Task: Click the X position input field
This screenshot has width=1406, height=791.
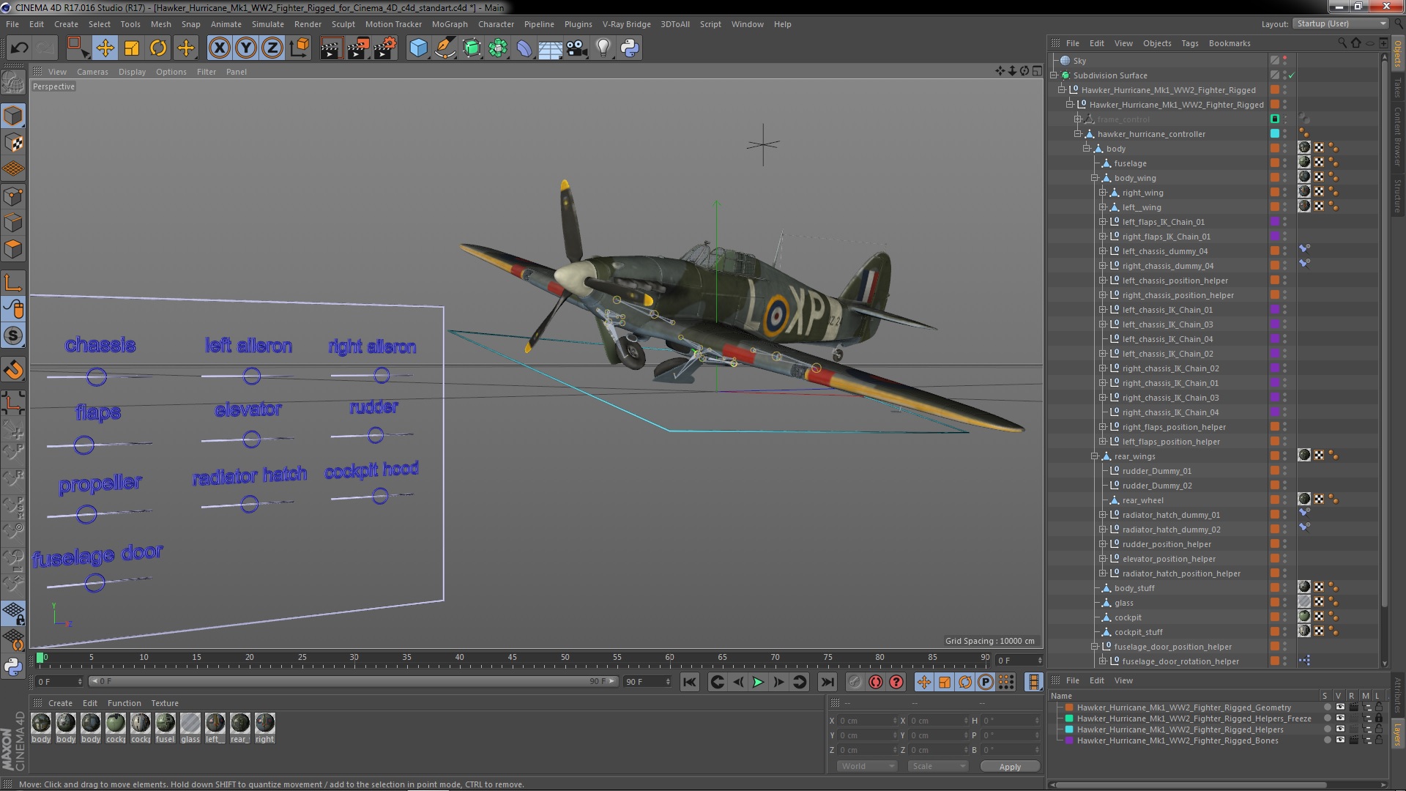Action: 867,721
